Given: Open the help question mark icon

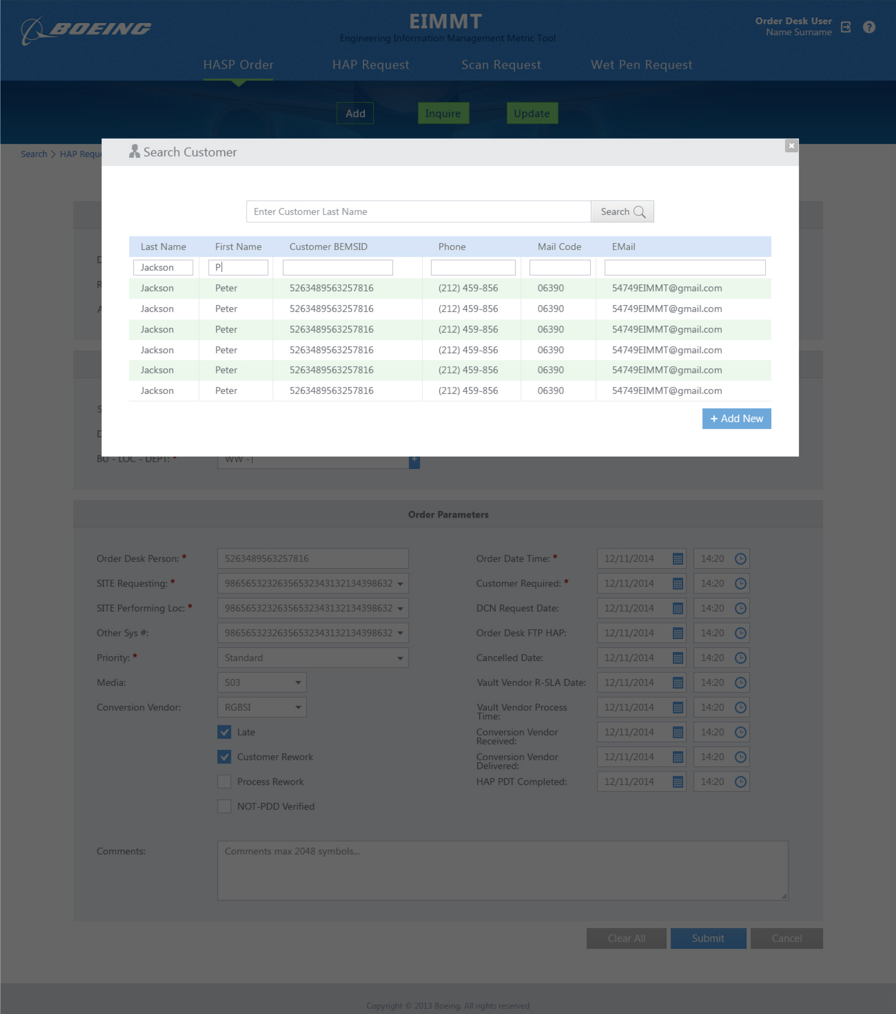Looking at the screenshot, I should 869,27.
